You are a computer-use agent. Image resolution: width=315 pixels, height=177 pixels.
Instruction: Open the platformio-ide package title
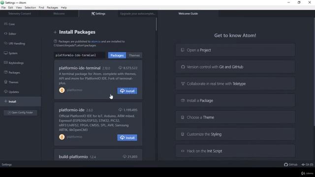coord(71,110)
